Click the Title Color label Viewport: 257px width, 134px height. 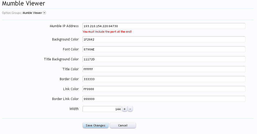[70, 69]
